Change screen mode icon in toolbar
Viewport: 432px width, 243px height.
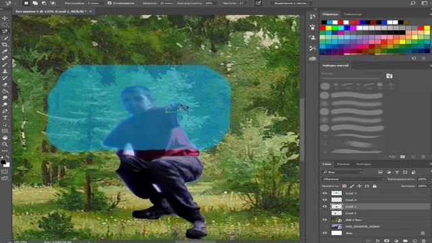pyautogui.click(x=5, y=178)
